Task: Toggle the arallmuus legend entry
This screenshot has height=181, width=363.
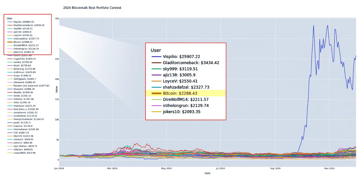Action: tap(22, 72)
